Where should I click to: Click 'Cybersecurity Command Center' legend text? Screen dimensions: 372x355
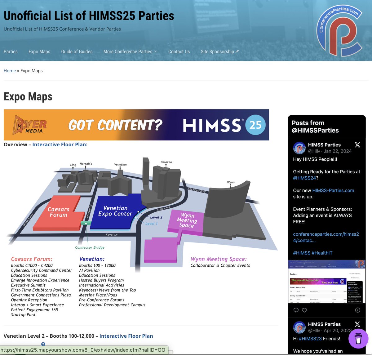[42, 270]
